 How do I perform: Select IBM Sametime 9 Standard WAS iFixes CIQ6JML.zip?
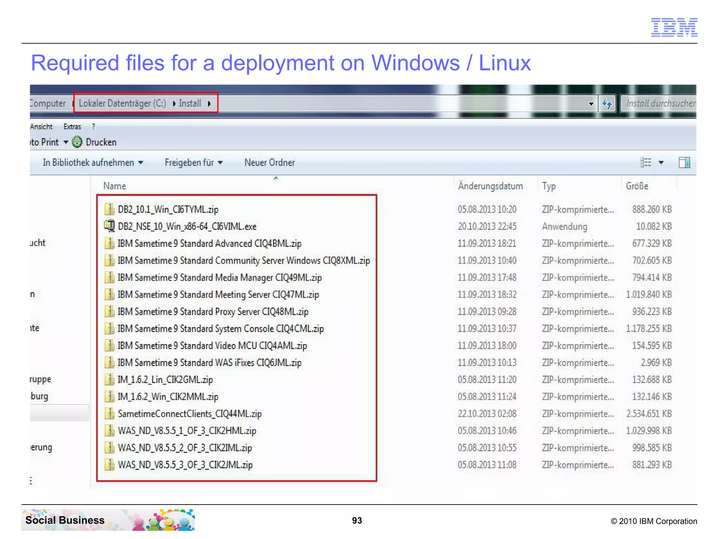pos(210,362)
